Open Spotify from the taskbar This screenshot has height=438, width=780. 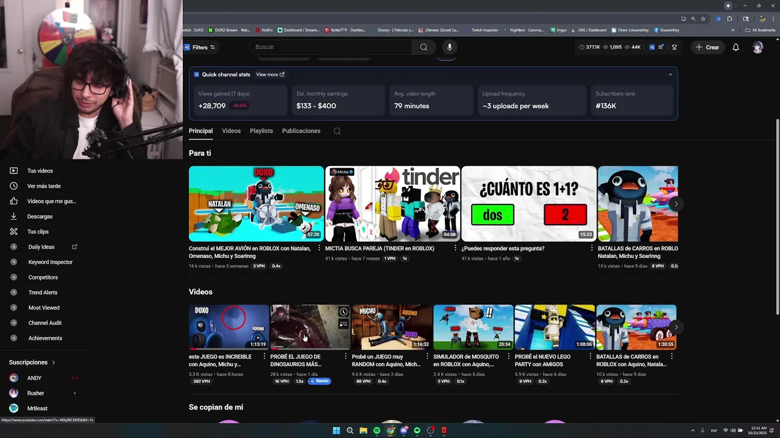377,431
